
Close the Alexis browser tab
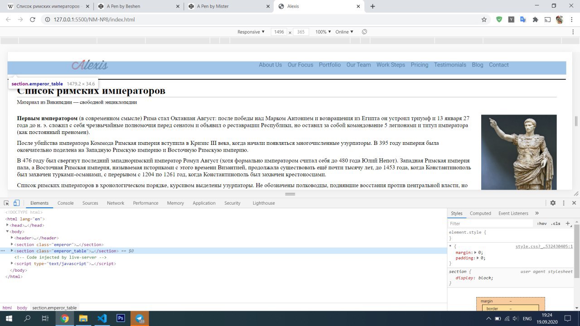click(x=358, y=6)
